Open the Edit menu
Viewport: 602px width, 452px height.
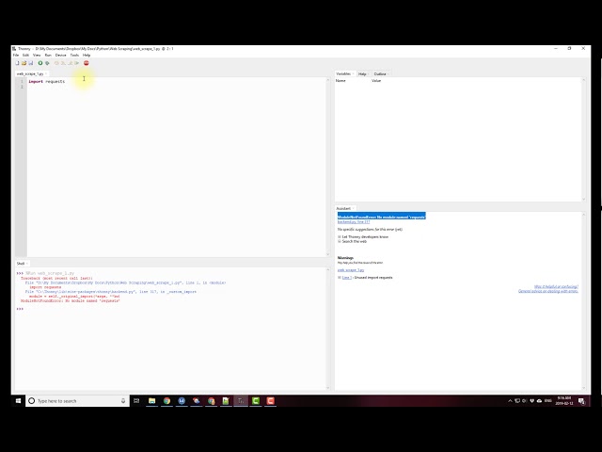tap(25, 55)
